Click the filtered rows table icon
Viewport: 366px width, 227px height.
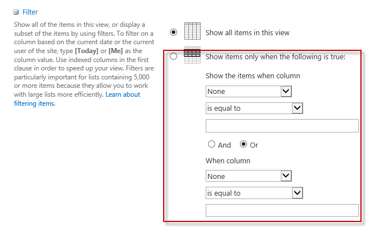(x=192, y=55)
